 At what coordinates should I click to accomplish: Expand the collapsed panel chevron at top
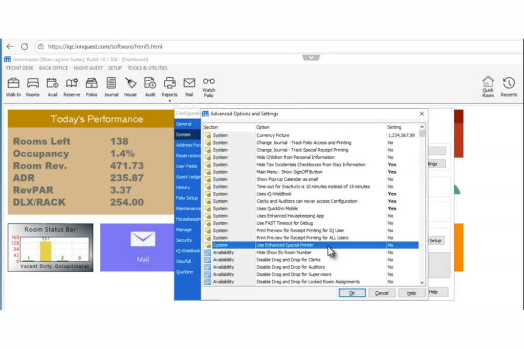(x=311, y=58)
